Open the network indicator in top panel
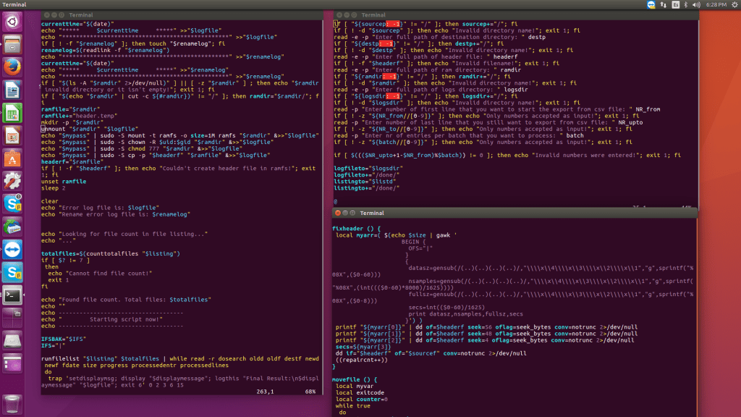This screenshot has height=417, width=741. click(664, 5)
